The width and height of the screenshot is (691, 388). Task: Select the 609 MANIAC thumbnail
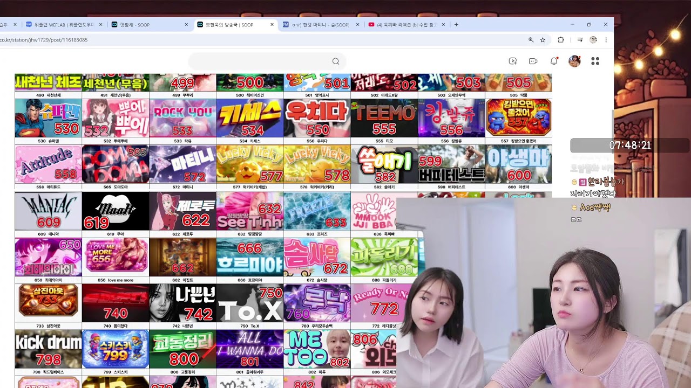pyautogui.click(x=48, y=211)
